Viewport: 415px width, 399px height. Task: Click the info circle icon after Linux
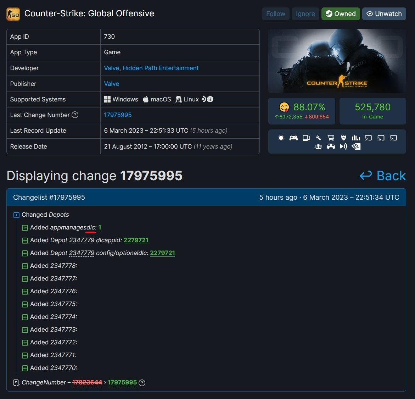click(210, 99)
